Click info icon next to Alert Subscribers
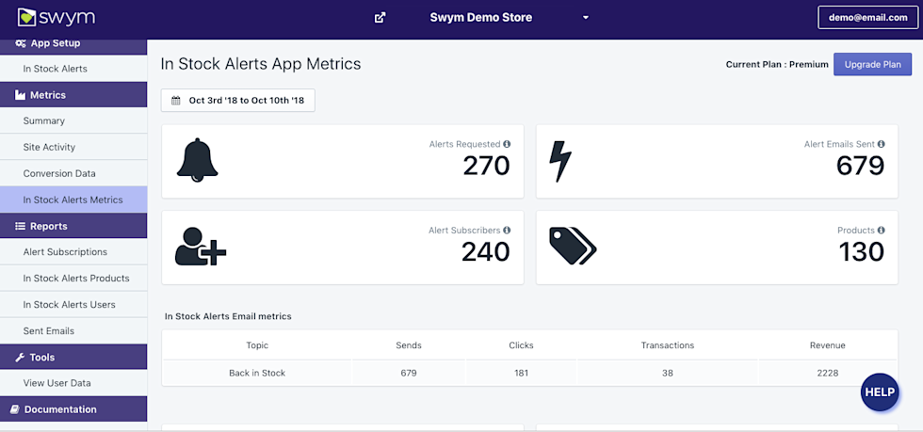This screenshot has width=923, height=432. coord(507,231)
